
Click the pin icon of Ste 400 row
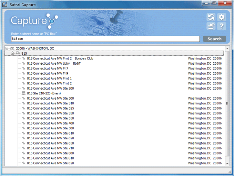click(x=23, y=123)
